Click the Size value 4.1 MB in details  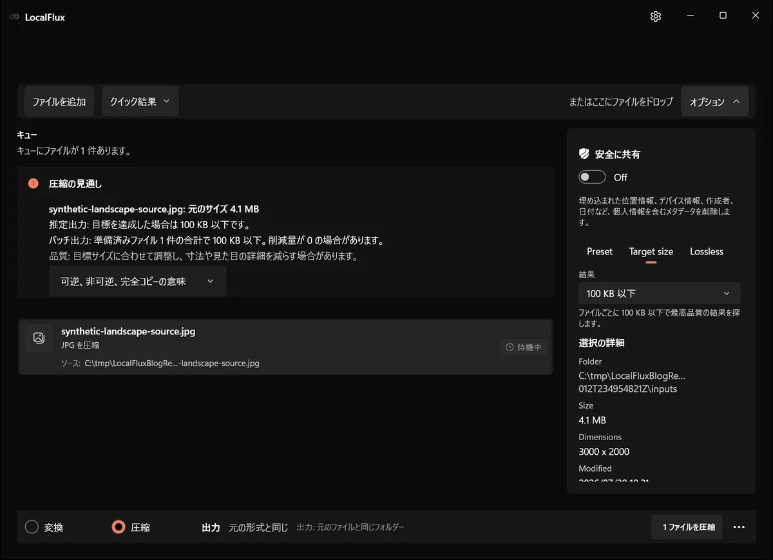point(593,420)
